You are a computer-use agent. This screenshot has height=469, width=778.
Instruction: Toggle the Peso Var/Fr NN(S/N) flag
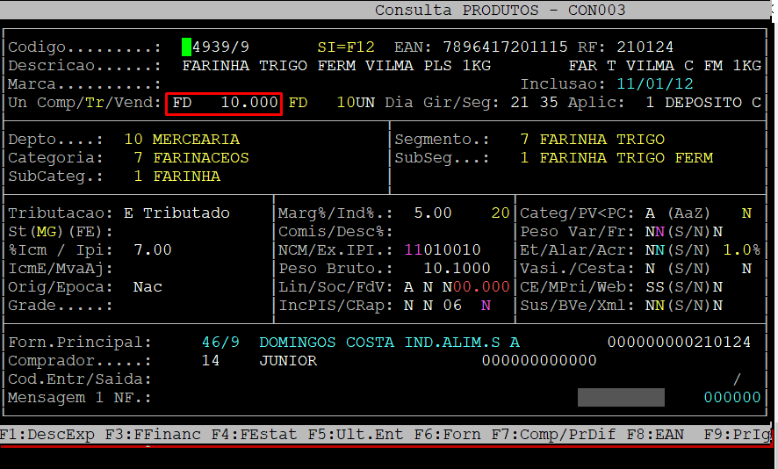click(655, 232)
